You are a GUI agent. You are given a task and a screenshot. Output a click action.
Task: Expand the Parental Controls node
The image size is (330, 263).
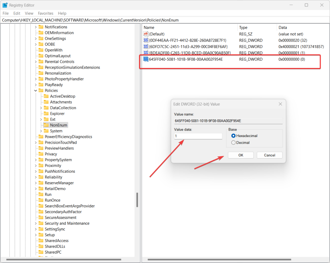35,62
